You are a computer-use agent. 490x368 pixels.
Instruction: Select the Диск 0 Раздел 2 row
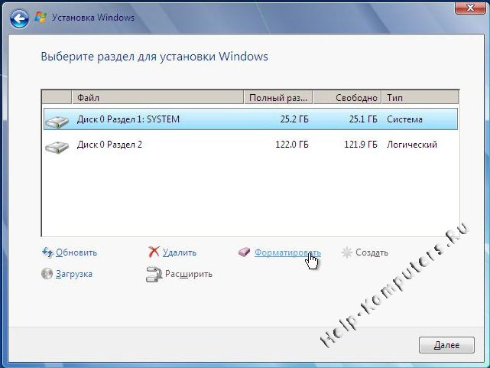coord(251,145)
